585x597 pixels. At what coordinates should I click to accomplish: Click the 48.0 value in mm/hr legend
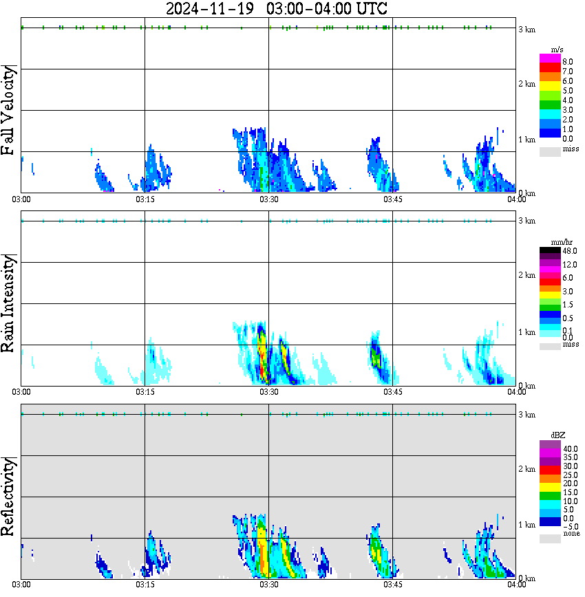[570, 251]
